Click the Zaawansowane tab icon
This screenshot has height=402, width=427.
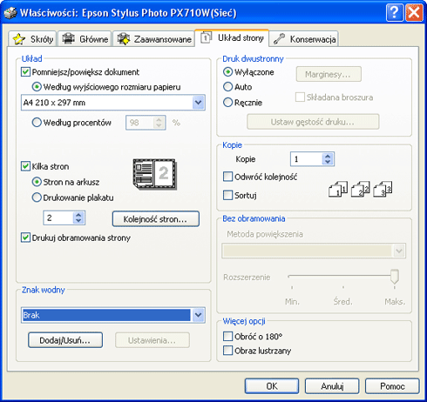point(124,38)
